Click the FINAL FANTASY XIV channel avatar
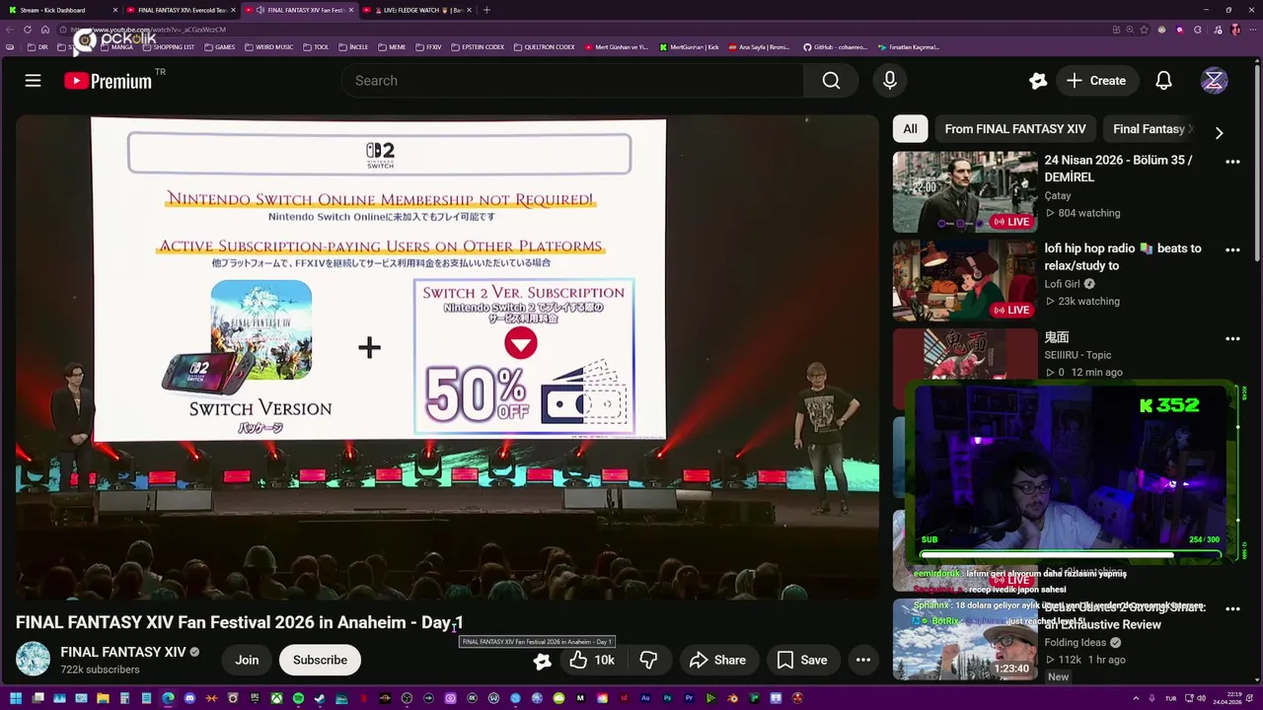Screen dimensions: 1263x710 33,659
